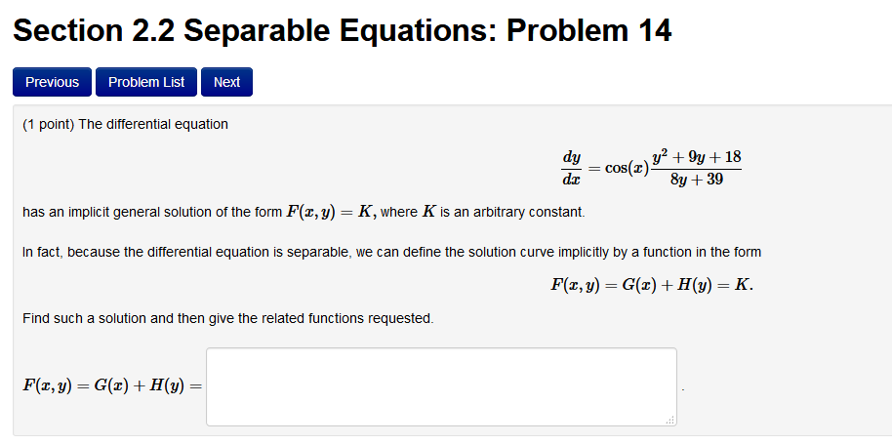
Task: Click the Previous button
Action: [52, 82]
